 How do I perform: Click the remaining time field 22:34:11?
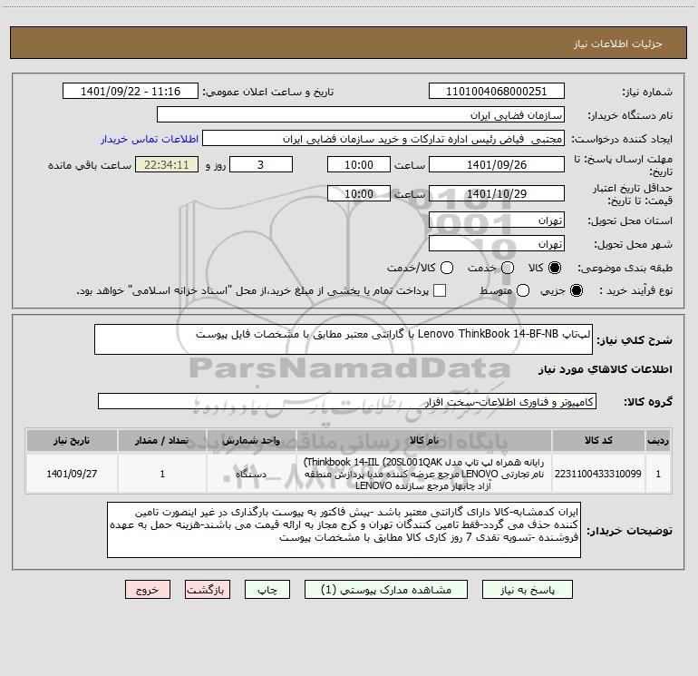click(167, 164)
